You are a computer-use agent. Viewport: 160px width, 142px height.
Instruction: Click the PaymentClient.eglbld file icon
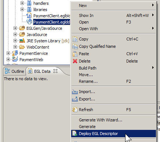click(x=29, y=16)
